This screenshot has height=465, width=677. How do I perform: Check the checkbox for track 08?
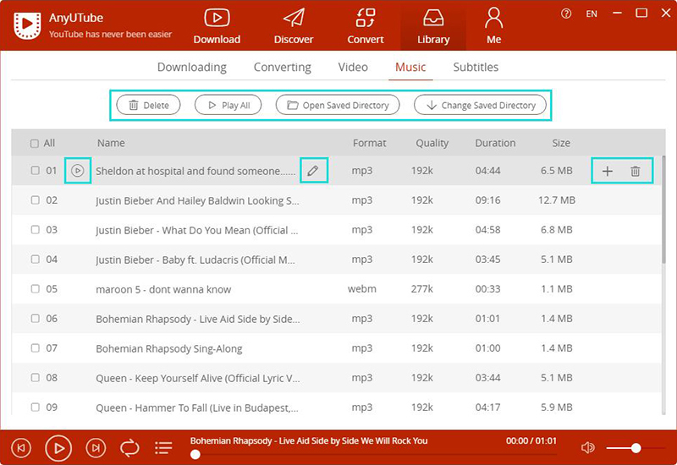coord(35,377)
